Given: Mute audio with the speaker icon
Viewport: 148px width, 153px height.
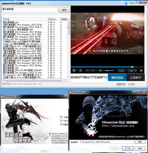Looking at the screenshot, I should click(x=100, y=70).
